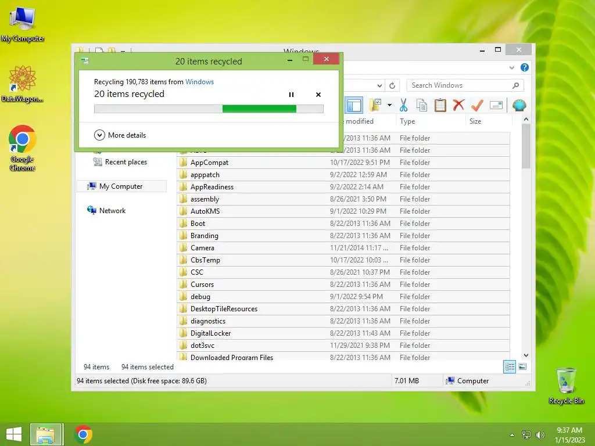Image resolution: width=595 pixels, height=446 pixels.
Task: Select the assembly folder
Action: 343,199
